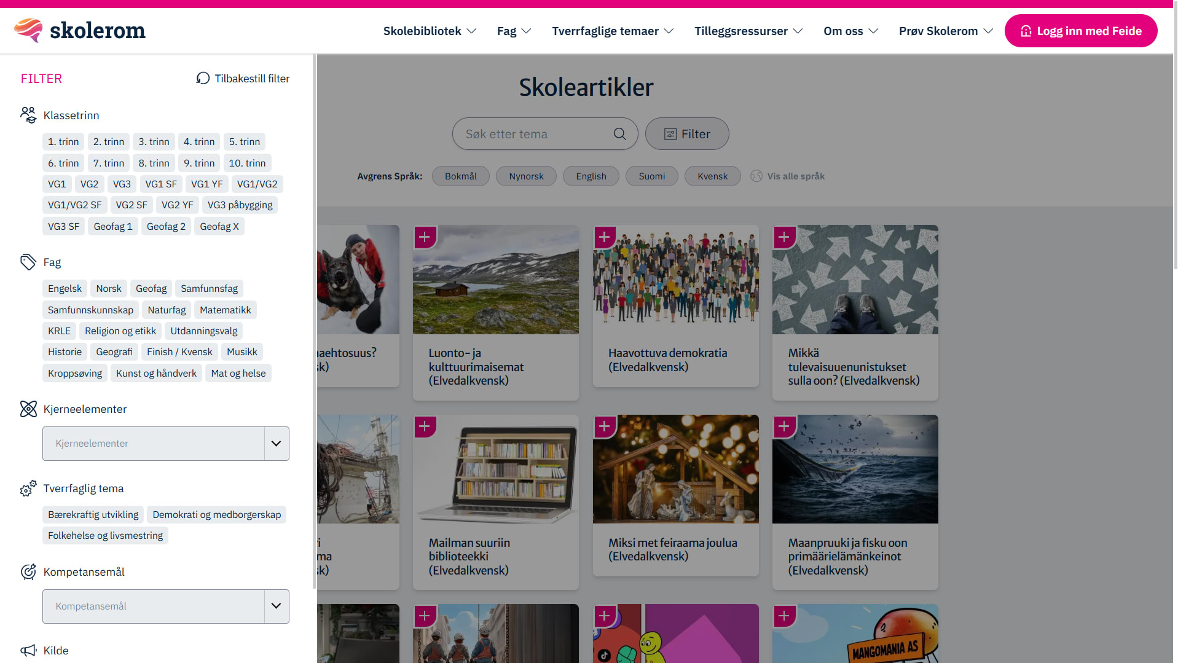
Task: Toggle the VG3 påbygging filter chip
Action: pyautogui.click(x=240, y=205)
